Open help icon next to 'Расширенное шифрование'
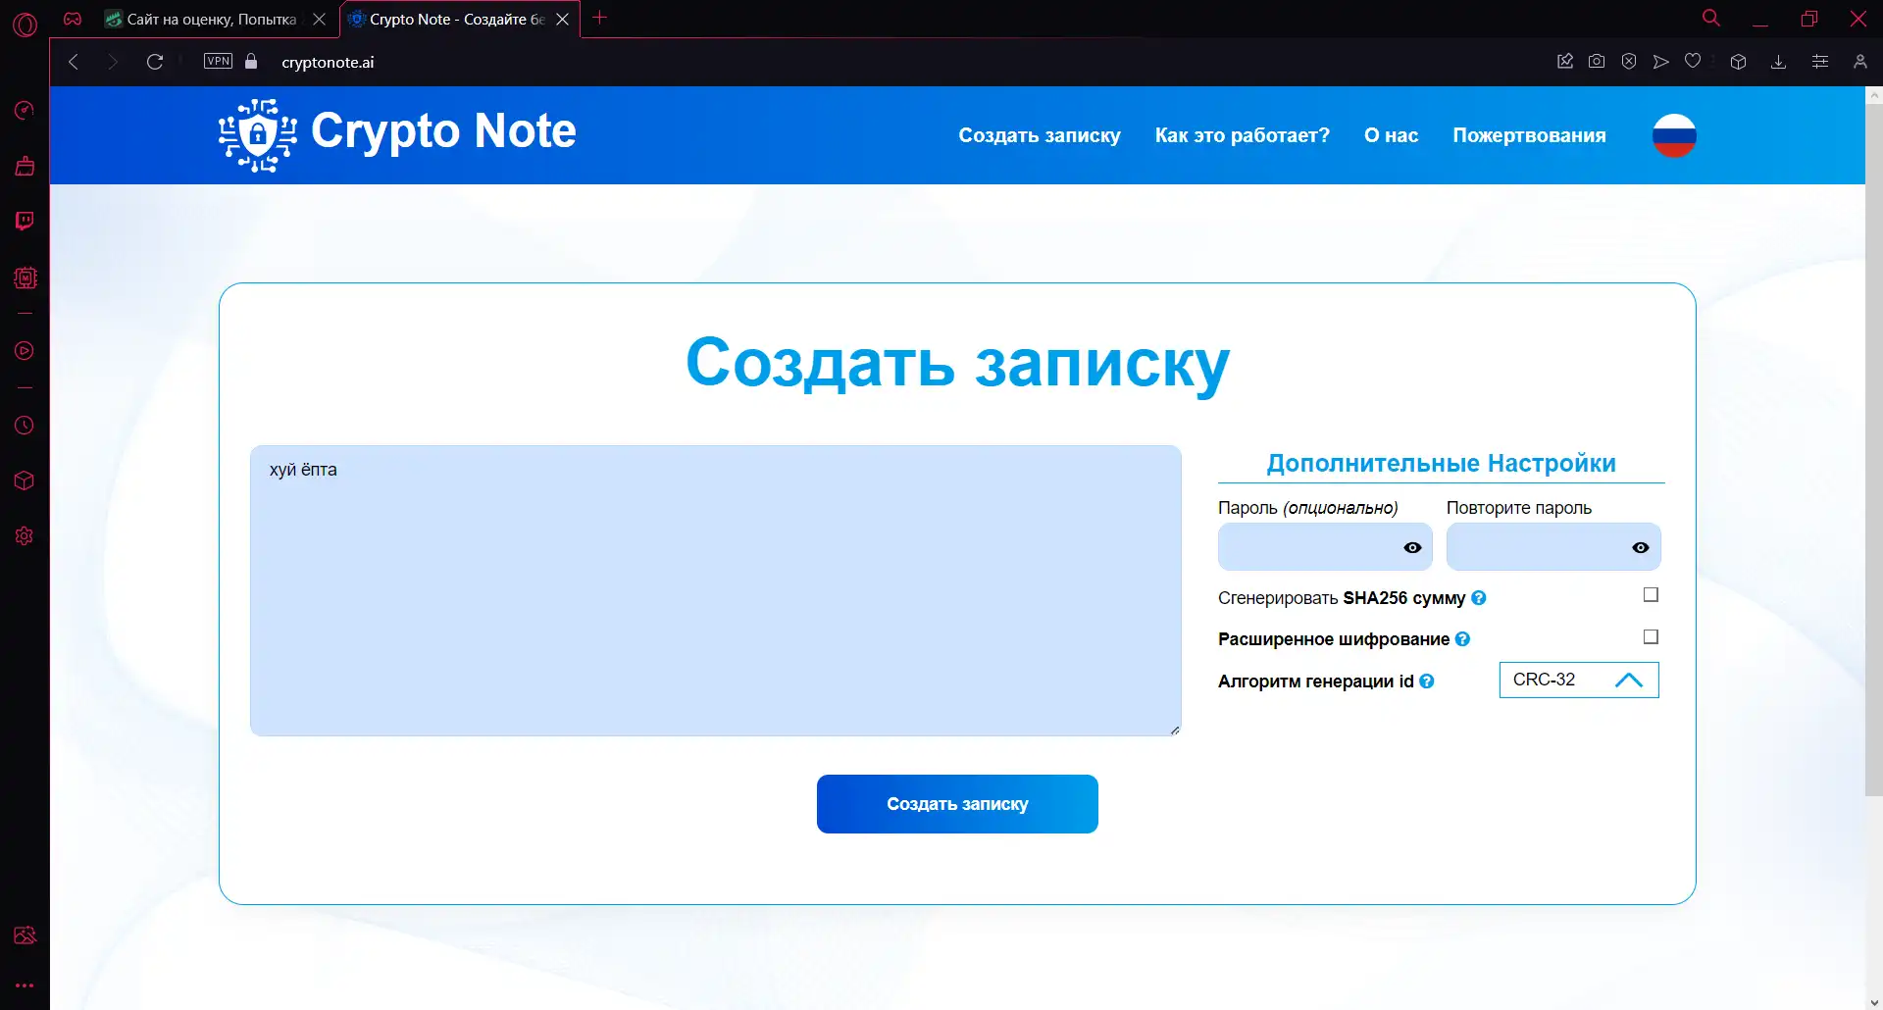This screenshot has width=1883, height=1010. tap(1462, 639)
